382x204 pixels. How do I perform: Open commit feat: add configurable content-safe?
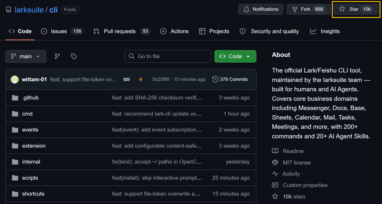pos(157,146)
